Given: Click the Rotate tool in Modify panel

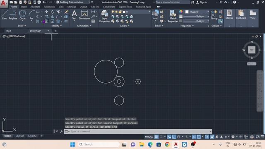Looking at the screenshot, I should coord(53,12).
